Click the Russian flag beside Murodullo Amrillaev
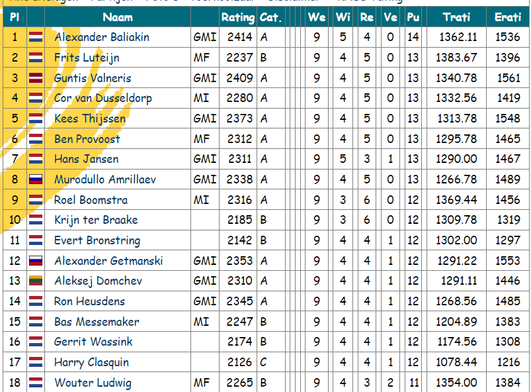 (x=36, y=179)
